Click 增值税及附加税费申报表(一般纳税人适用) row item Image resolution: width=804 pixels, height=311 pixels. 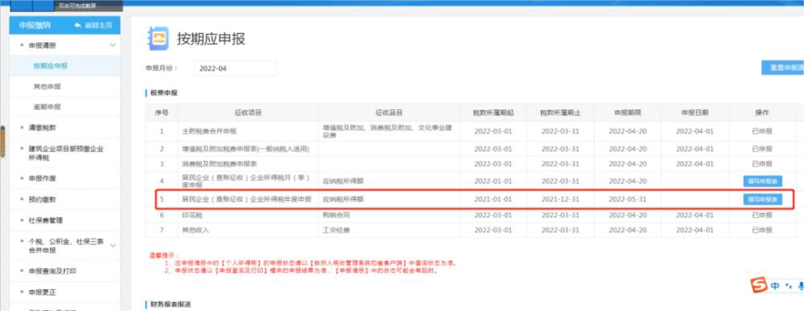(245, 149)
